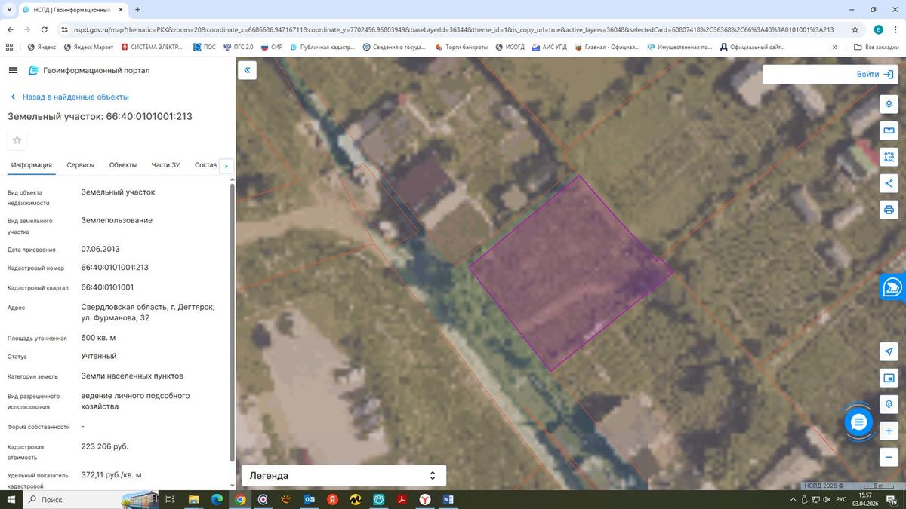Switch to the Части ЗУ tab

coord(165,165)
